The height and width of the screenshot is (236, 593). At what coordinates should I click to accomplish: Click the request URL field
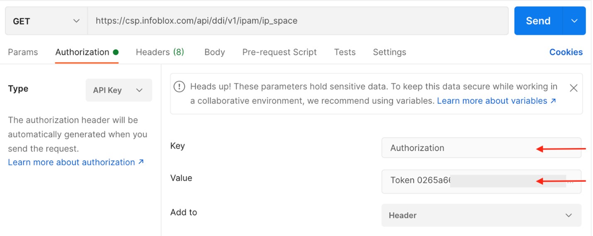click(x=297, y=21)
